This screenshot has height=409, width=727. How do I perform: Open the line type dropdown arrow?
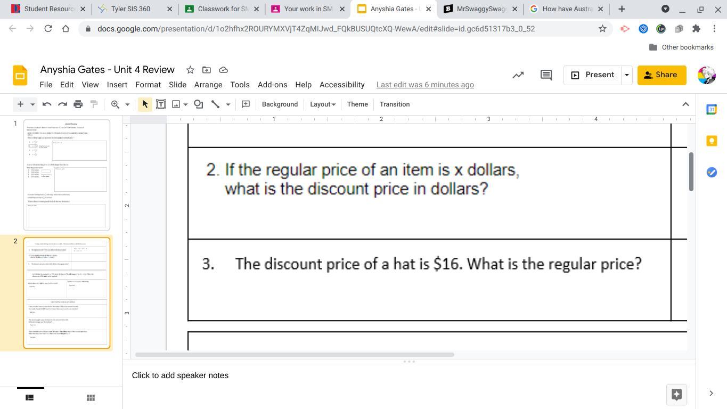[228, 104]
